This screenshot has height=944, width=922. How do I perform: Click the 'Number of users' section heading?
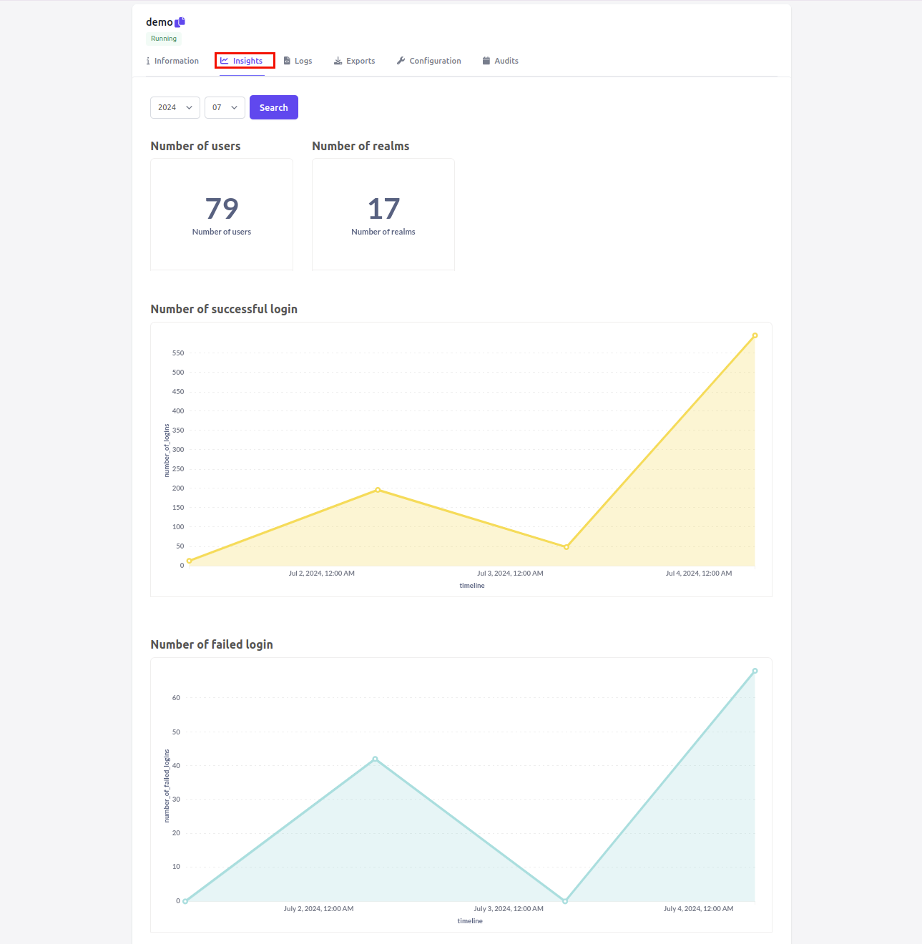pos(195,146)
